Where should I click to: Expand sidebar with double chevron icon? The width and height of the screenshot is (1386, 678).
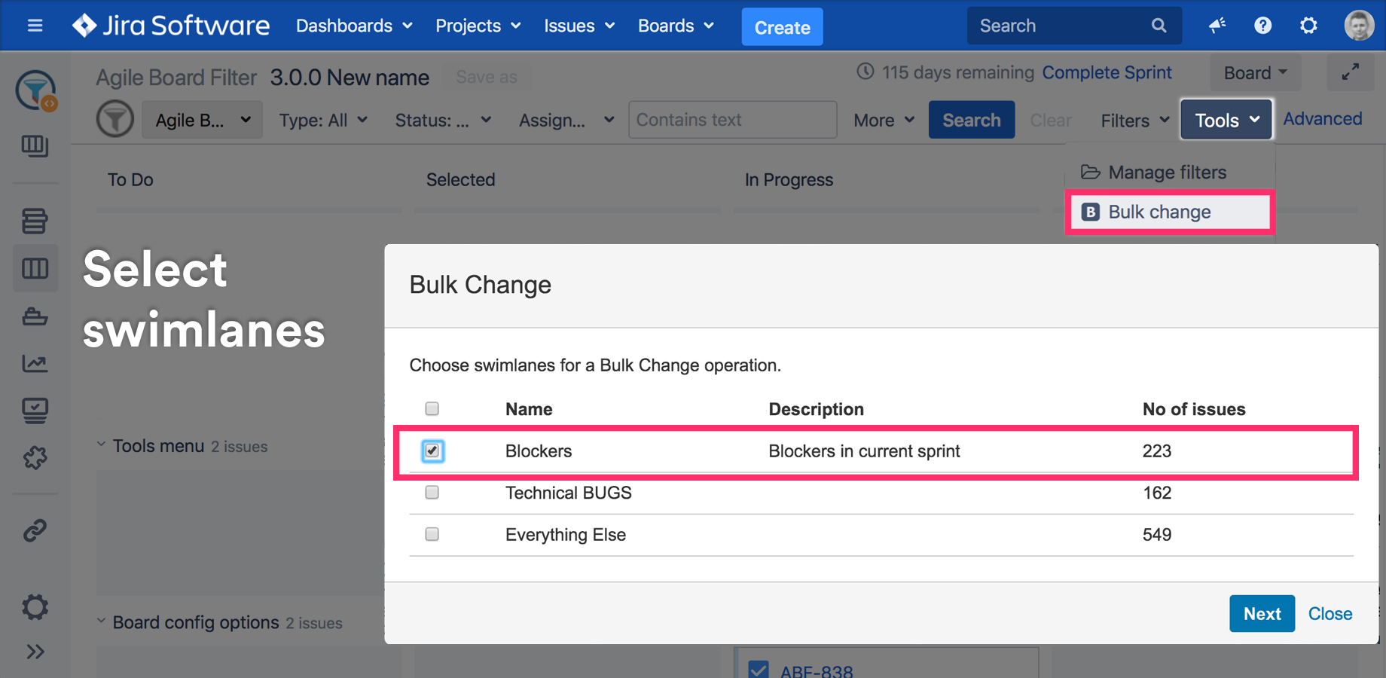tap(35, 652)
